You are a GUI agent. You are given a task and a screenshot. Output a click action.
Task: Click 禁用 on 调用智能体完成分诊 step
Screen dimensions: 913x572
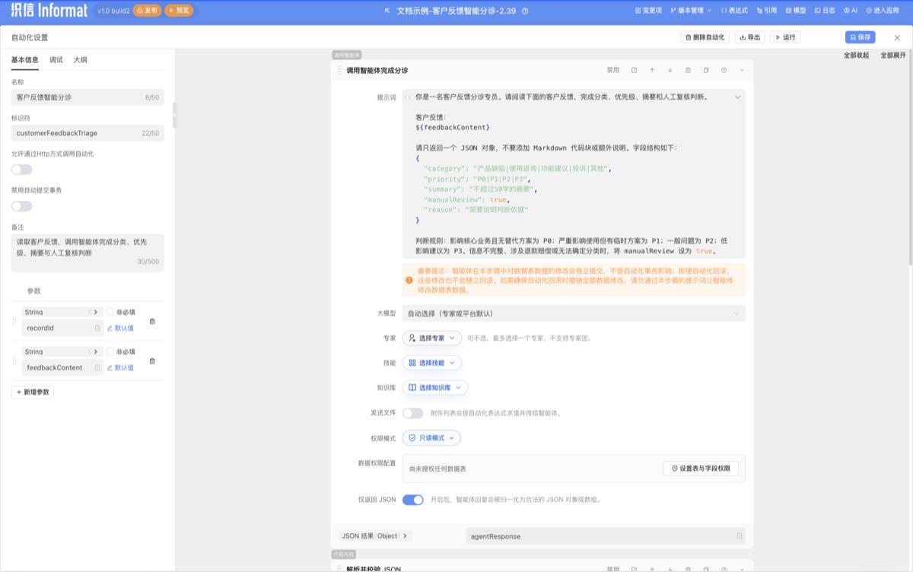tap(613, 70)
